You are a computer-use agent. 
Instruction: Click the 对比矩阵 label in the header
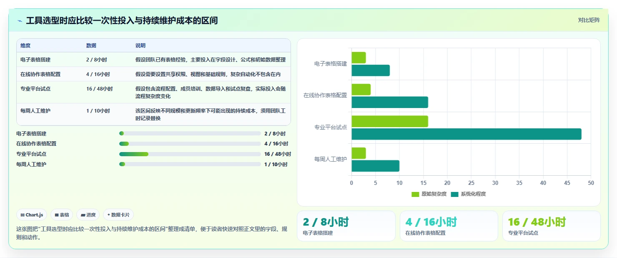tap(589, 20)
